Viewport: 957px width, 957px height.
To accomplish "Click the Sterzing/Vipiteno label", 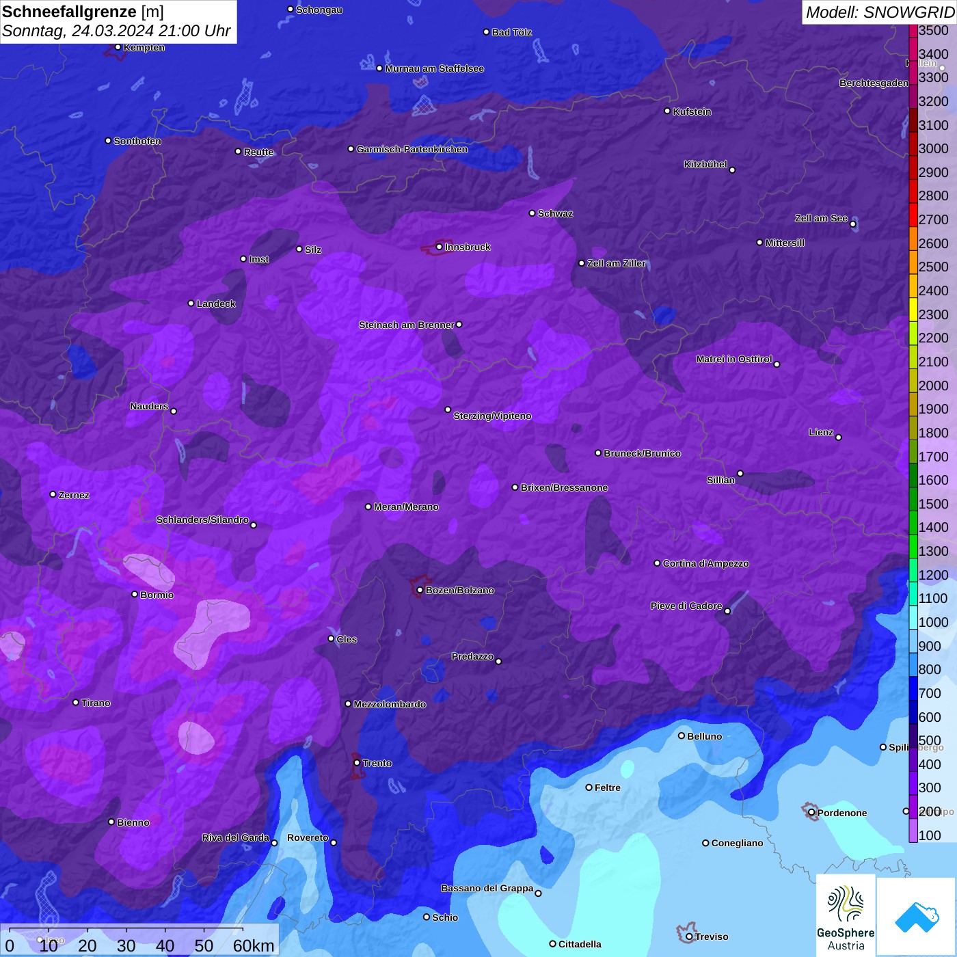I will [x=492, y=416].
